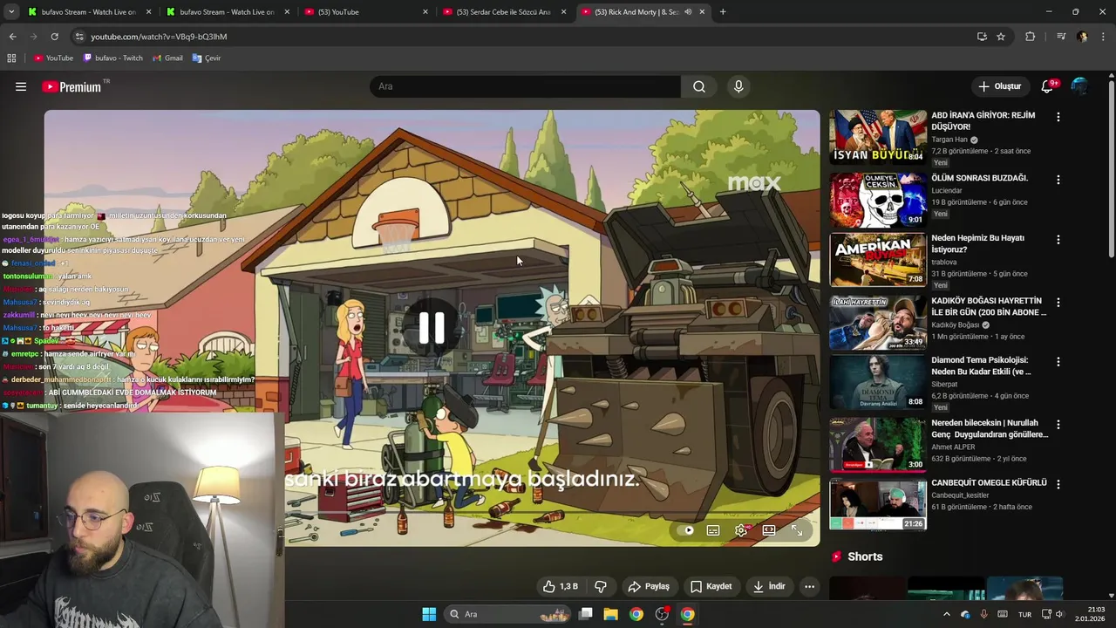Click İndir download button
The height and width of the screenshot is (628, 1116).
[x=770, y=586]
